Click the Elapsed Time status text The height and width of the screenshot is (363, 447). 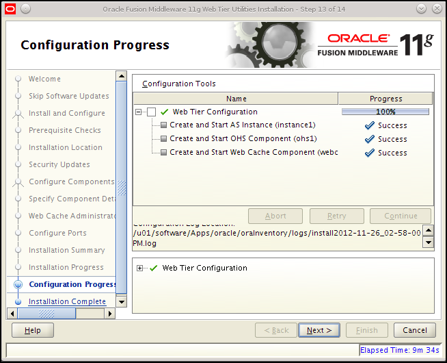(x=399, y=350)
